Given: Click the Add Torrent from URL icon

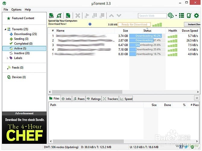Looking at the screenshot, I should 59,16.
